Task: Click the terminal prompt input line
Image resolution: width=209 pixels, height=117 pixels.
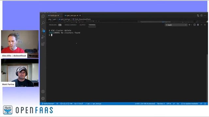Action: [x=51, y=35]
